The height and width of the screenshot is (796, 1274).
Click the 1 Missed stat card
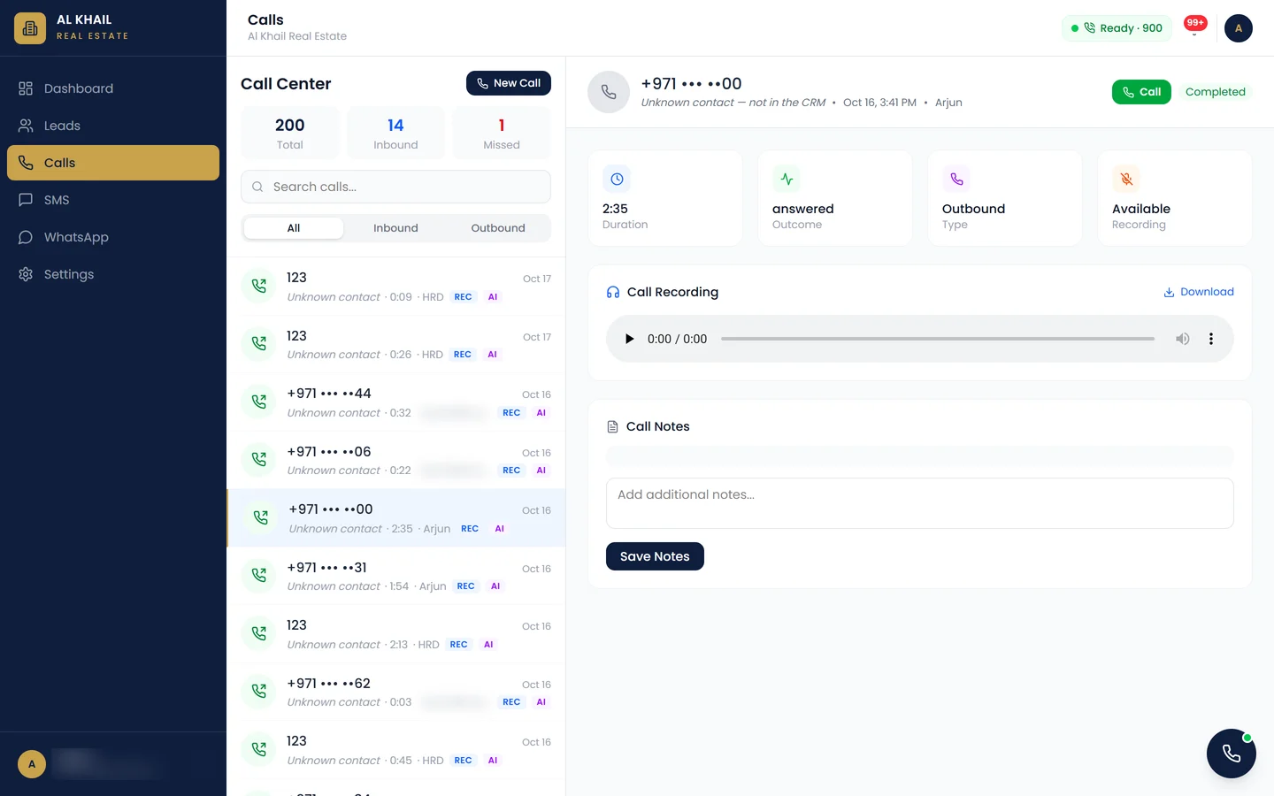[x=502, y=133]
